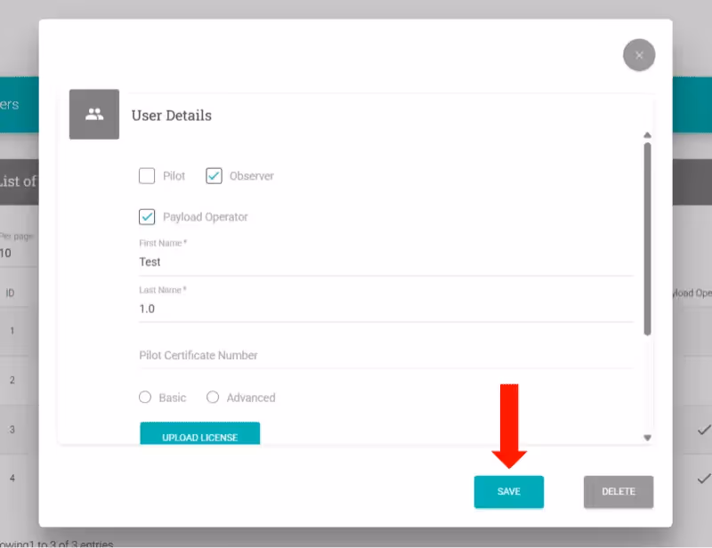
Task: Click the checkmark icon in table row 3
Action: click(704, 430)
